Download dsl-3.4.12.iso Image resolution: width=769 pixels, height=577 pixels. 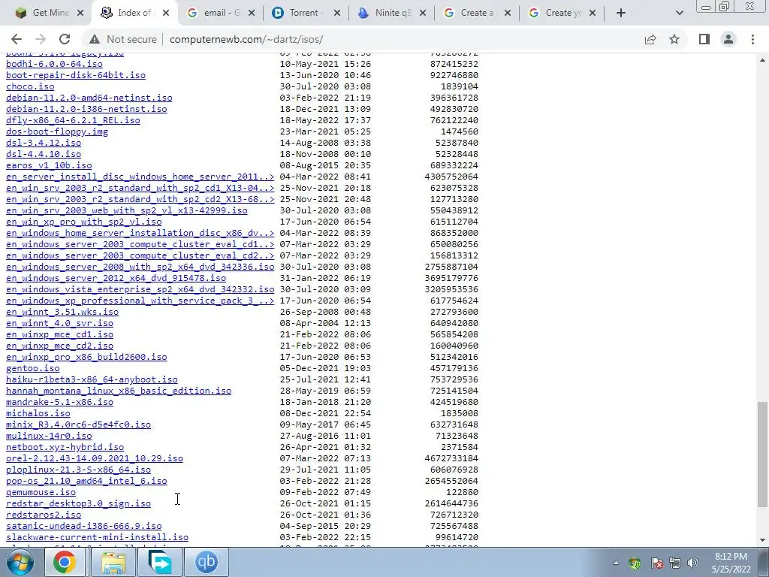[44, 143]
